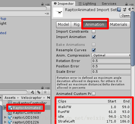This screenshot has width=135, height=124.
Task: Click the Inspector scrollbar up arrow
Action: point(133,8)
